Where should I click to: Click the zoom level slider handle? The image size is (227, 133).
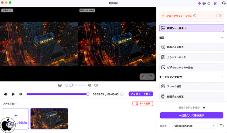pos(71,85)
